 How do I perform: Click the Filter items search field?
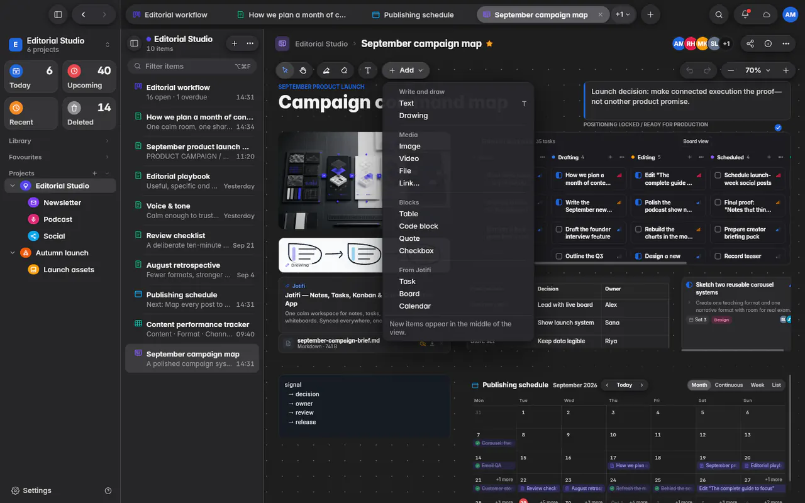point(192,66)
